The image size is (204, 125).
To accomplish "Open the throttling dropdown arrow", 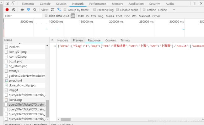I will (174, 10).
